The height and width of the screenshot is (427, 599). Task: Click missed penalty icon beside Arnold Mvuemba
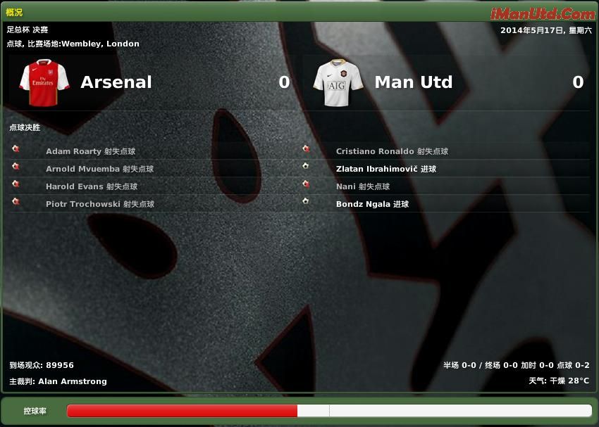pos(16,166)
